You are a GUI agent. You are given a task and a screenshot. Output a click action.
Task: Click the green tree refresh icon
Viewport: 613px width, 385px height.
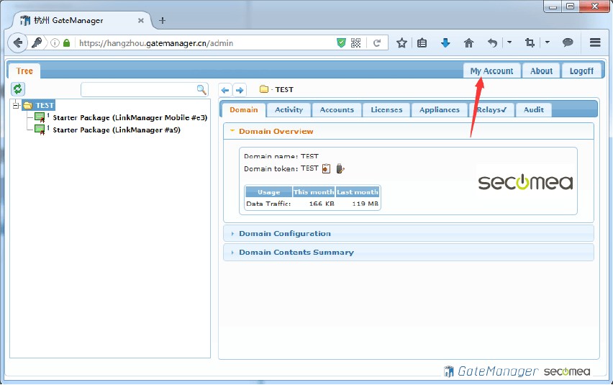click(x=18, y=89)
